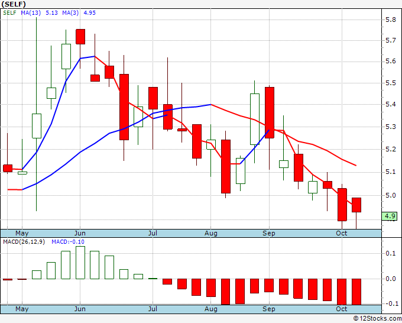
Task: Click the MA(3) legend label
Action: tap(70, 13)
